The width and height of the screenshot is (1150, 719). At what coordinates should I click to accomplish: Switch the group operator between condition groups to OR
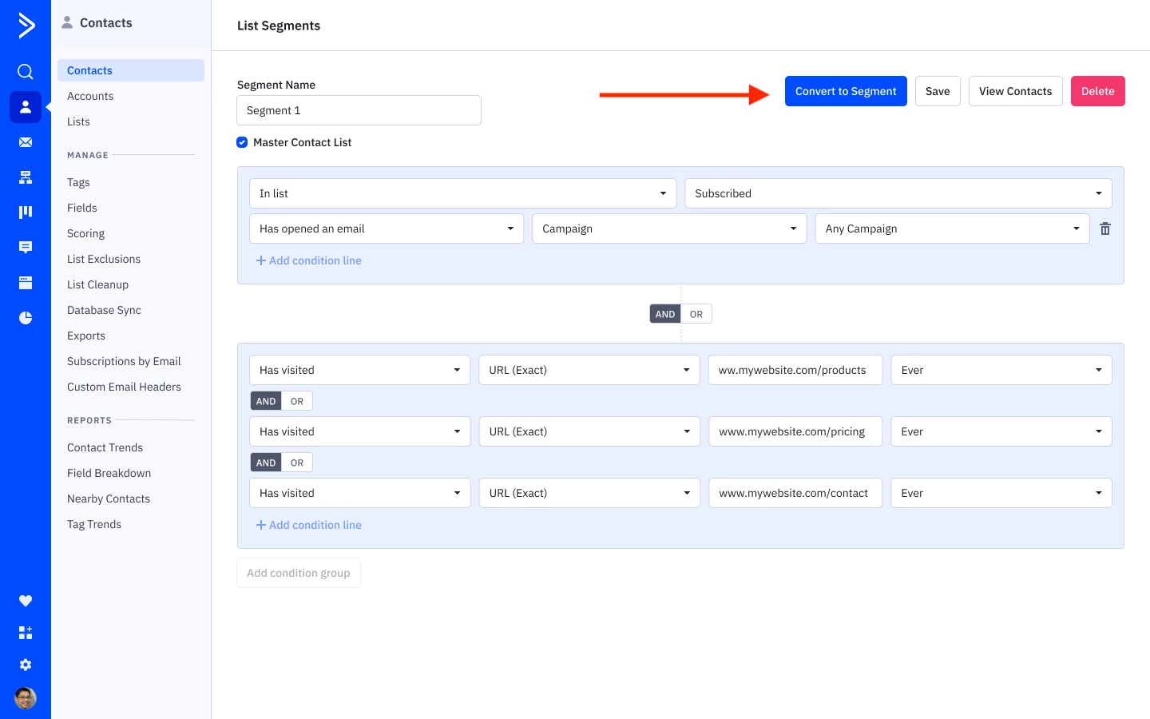(696, 314)
